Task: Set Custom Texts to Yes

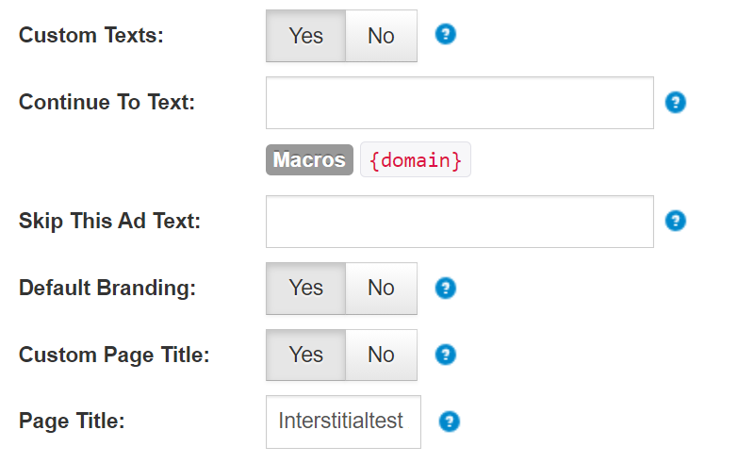Action: [305, 36]
